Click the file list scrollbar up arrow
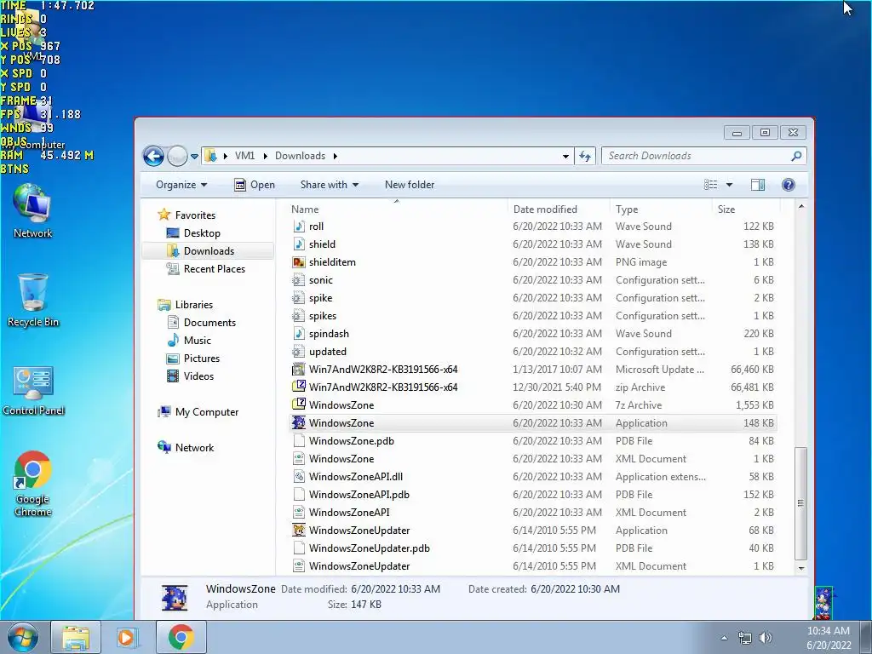872x654 pixels. coord(800,206)
